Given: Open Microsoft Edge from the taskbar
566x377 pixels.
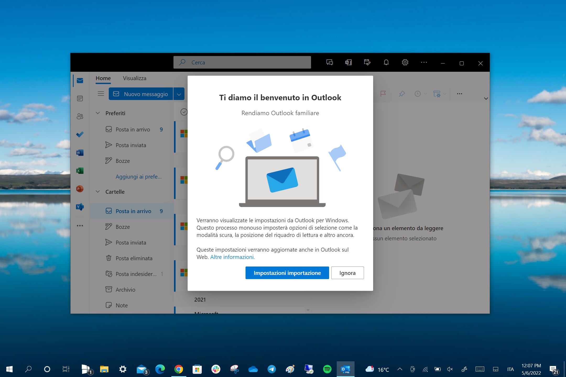Looking at the screenshot, I should click(x=160, y=369).
